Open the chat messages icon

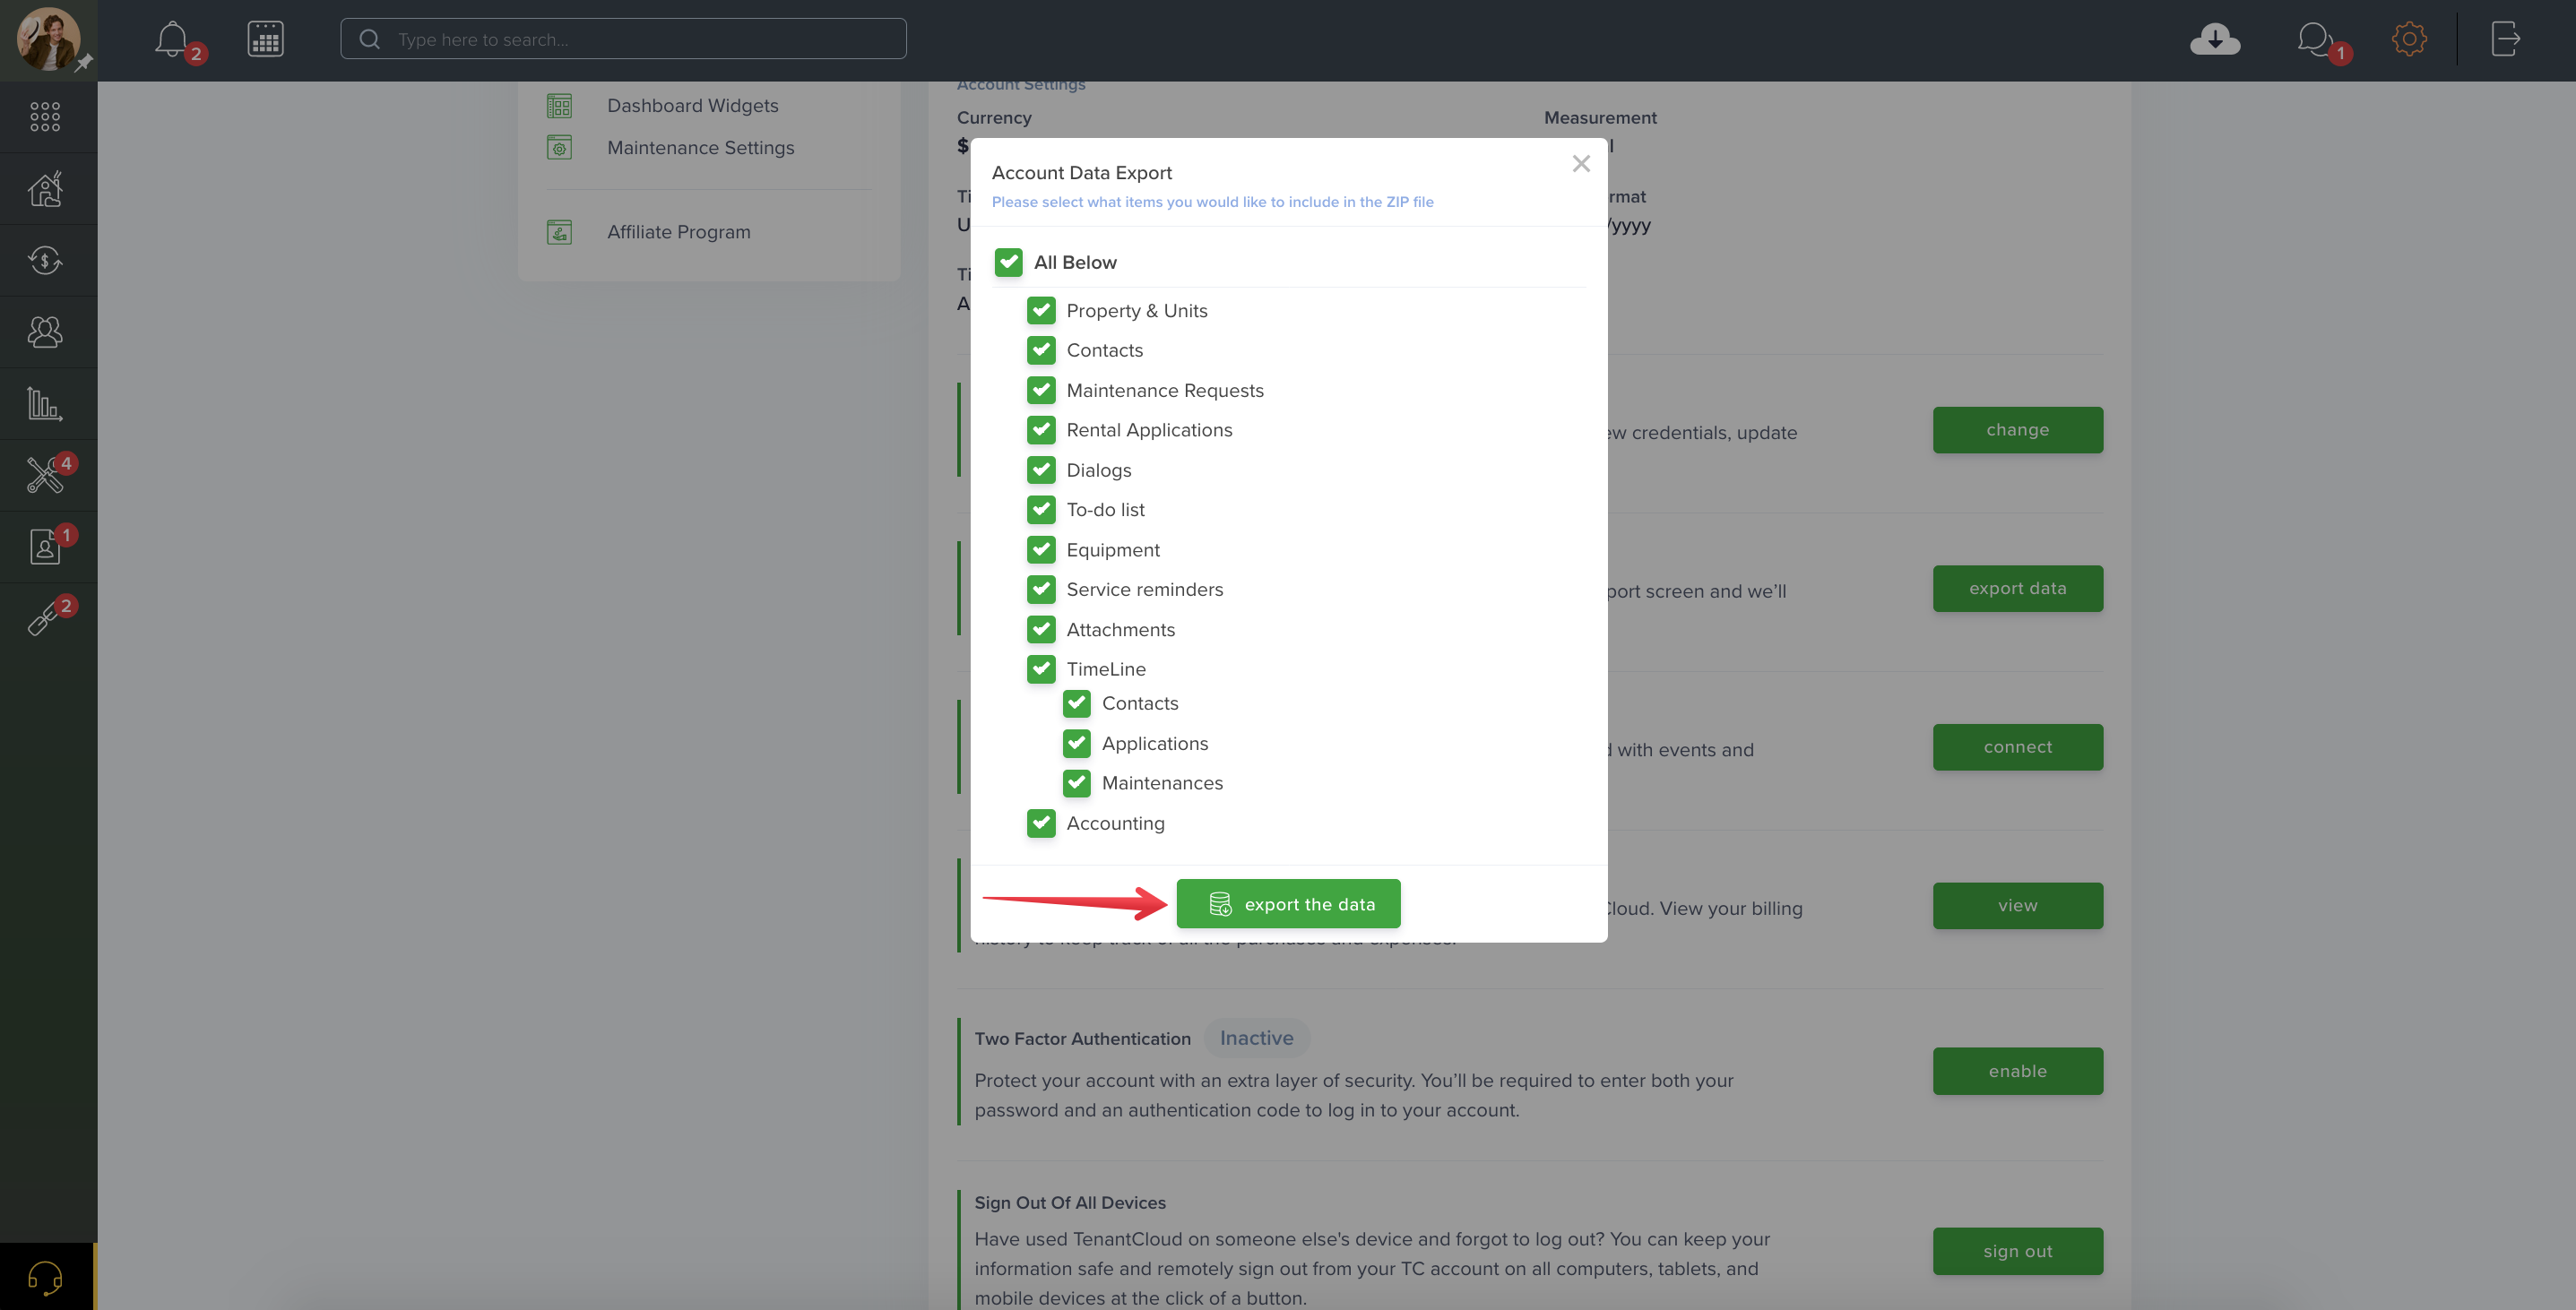click(2315, 40)
